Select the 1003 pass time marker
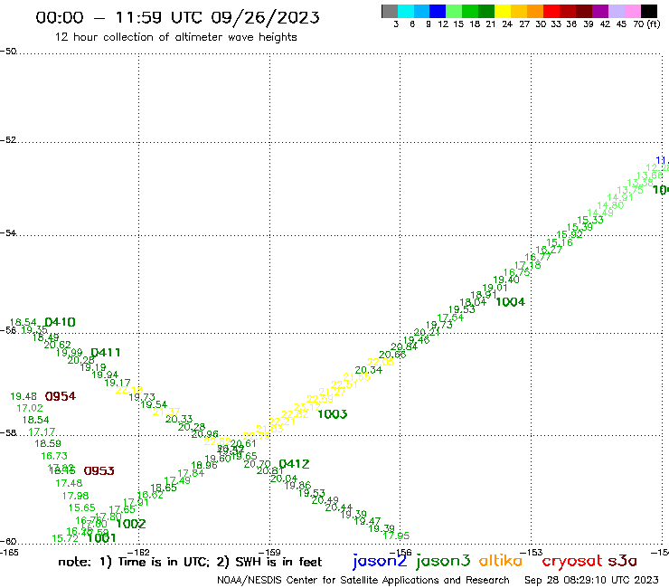669x588 pixels. coord(333,413)
